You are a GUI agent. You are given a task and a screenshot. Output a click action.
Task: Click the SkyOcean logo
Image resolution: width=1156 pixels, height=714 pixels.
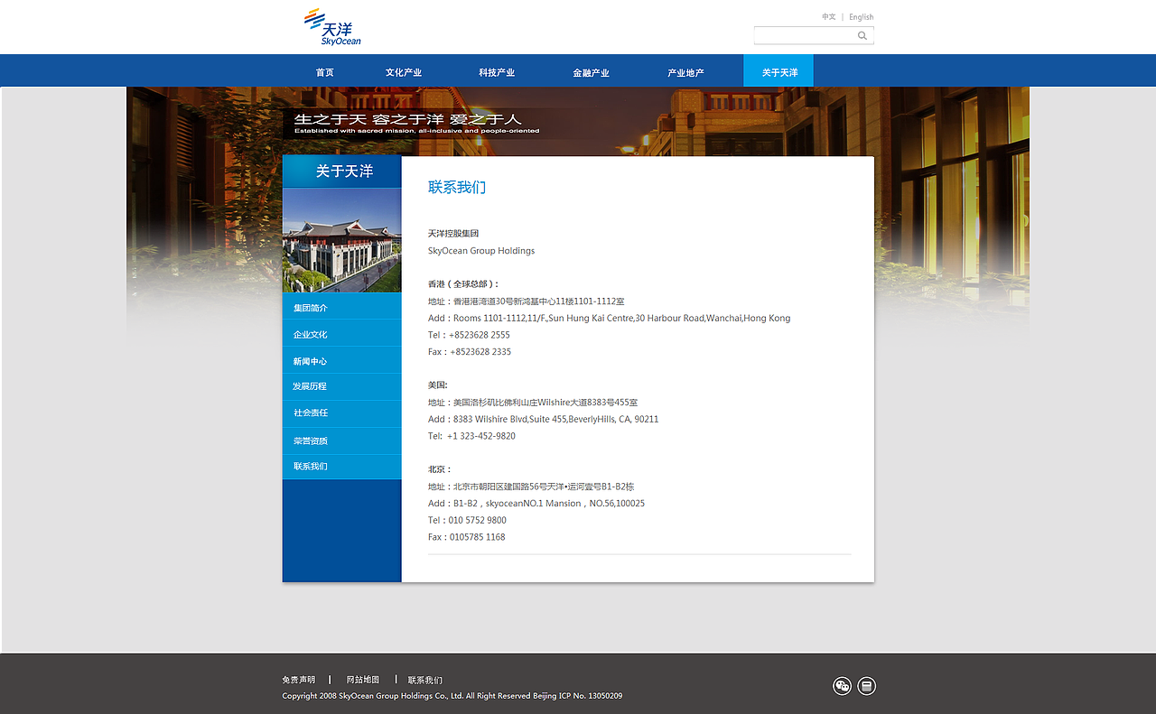point(332,27)
